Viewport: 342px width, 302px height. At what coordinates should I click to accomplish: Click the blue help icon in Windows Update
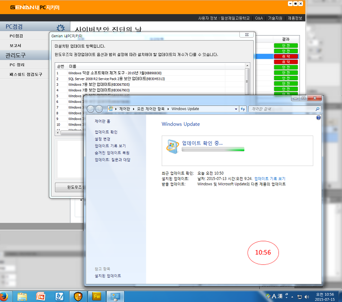[318, 118]
